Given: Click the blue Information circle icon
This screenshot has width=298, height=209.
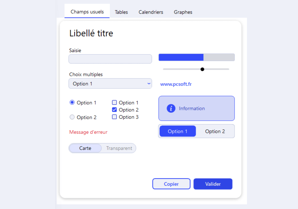Looking at the screenshot, I should (171, 108).
